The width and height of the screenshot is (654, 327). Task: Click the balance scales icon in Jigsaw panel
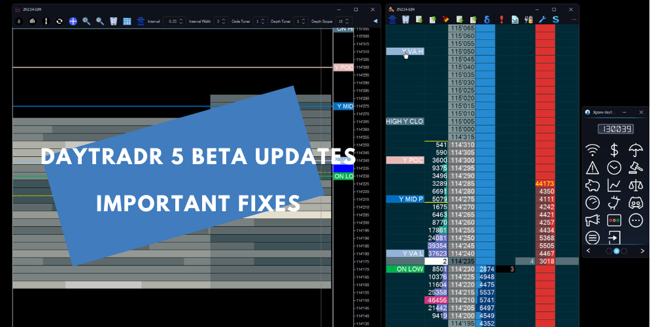tap(636, 185)
